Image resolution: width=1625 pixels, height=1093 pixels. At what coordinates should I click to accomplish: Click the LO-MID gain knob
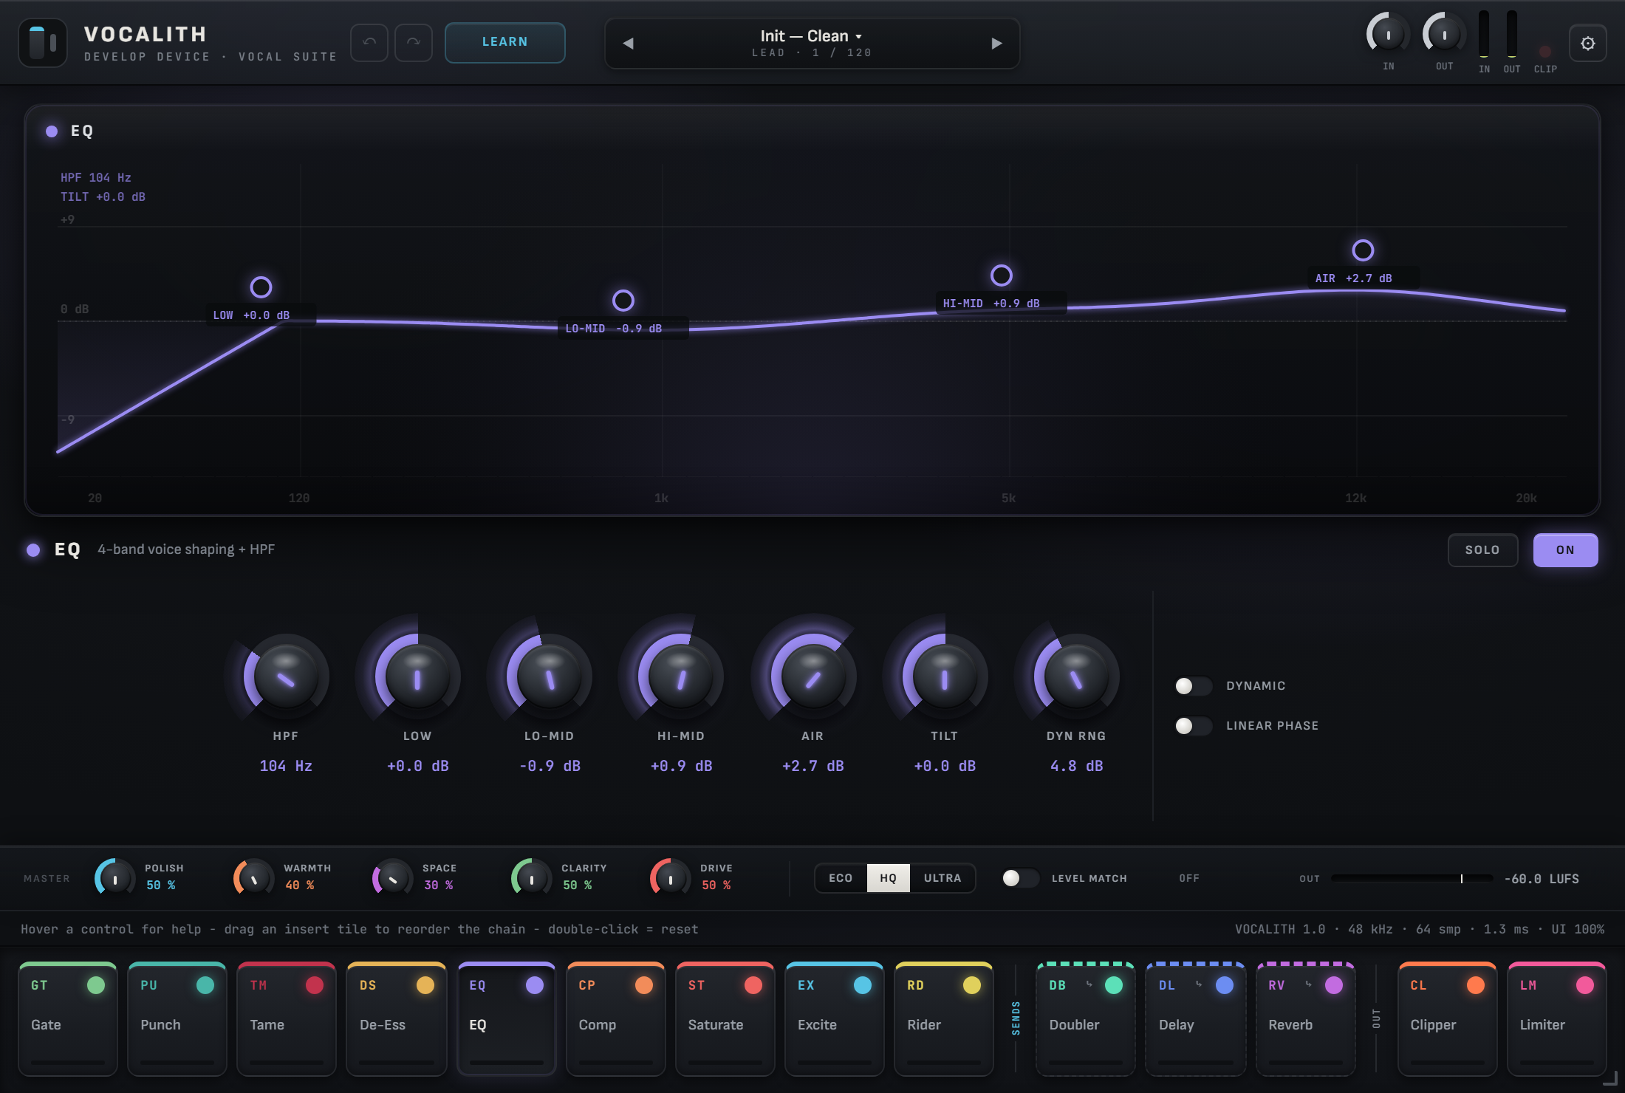(x=549, y=676)
